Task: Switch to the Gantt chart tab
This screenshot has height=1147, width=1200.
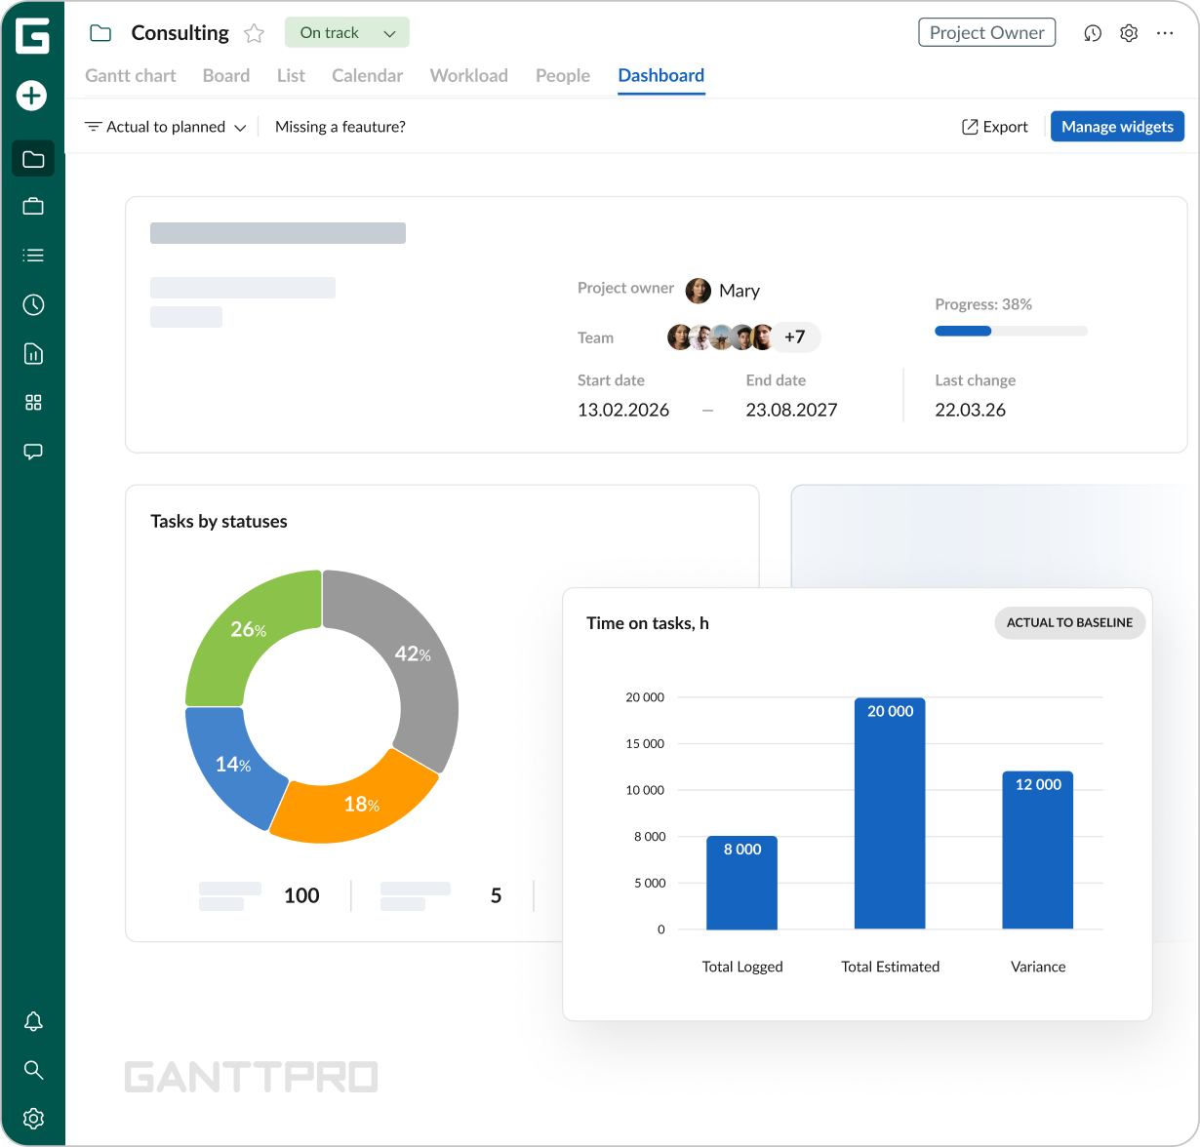Action: coord(131,76)
